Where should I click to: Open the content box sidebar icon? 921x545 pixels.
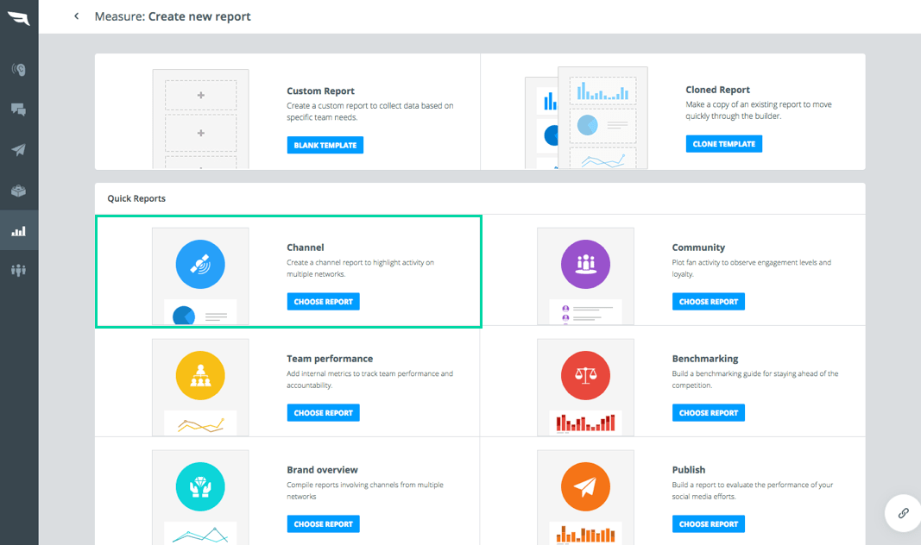(19, 191)
